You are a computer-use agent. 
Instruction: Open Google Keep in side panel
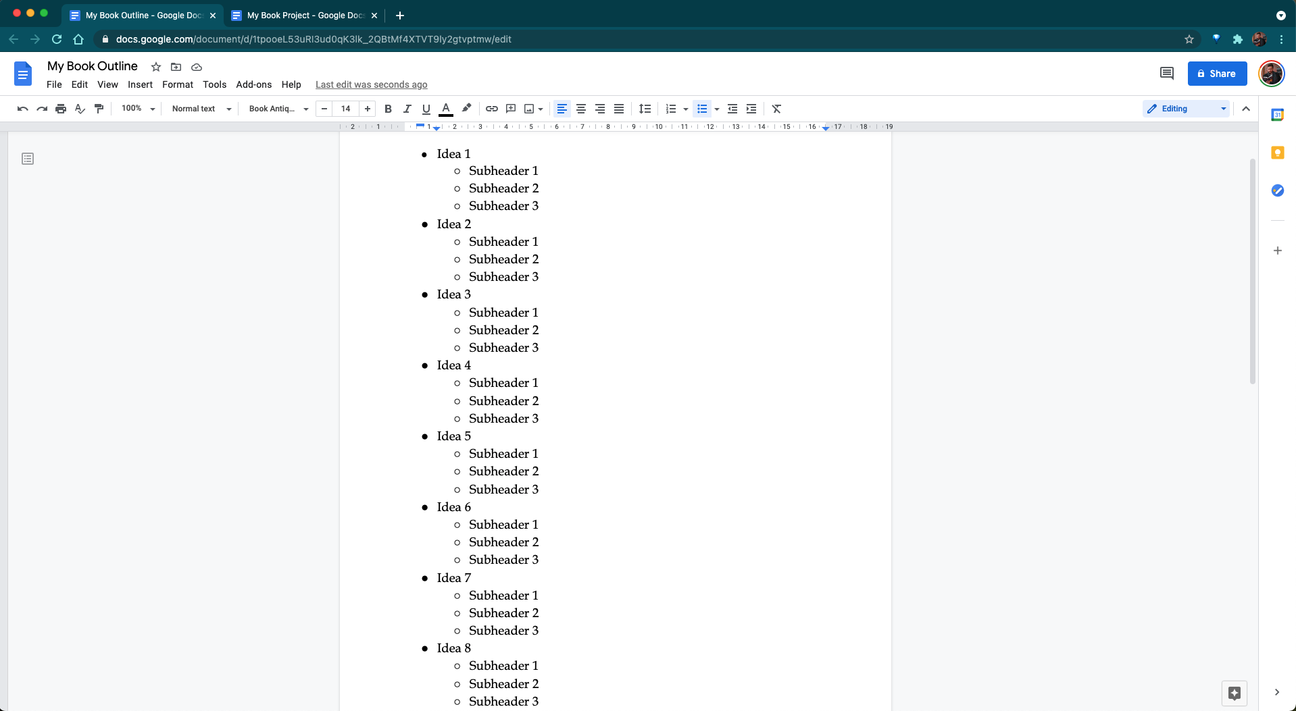tap(1277, 153)
